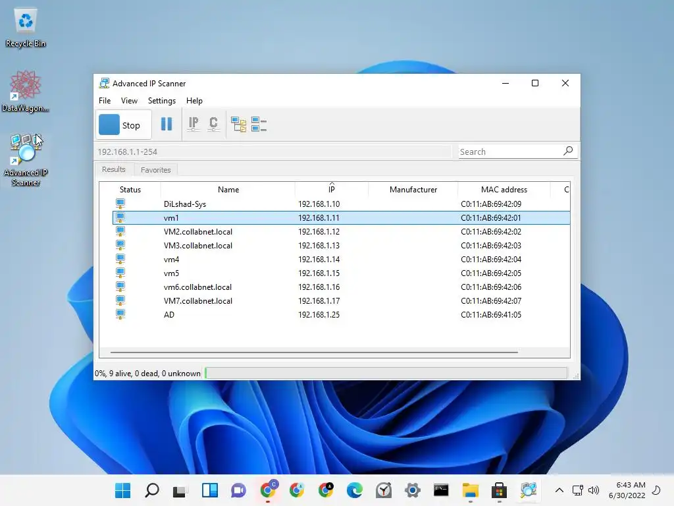Open Task View on the taskbar

point(180,490)
